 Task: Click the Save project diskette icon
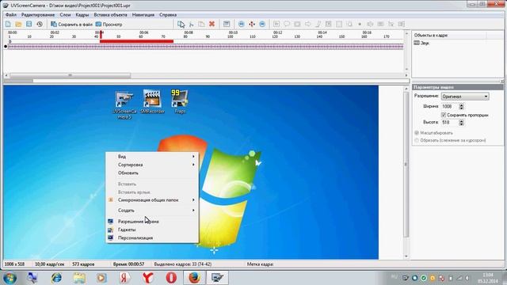29,25
